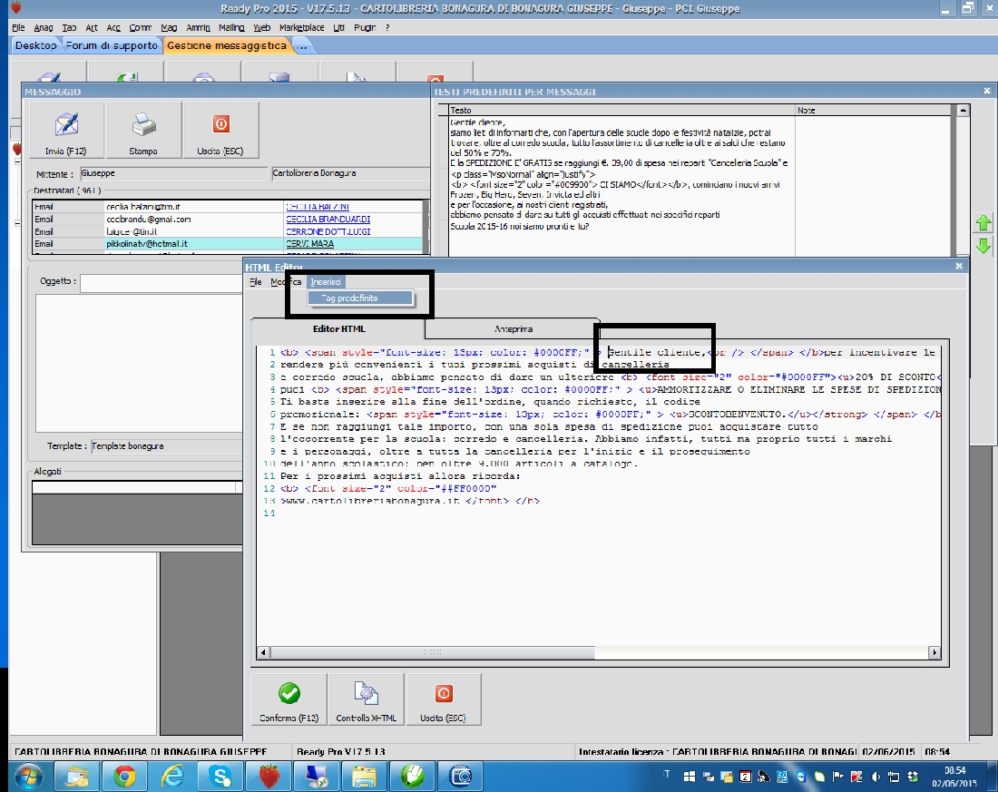Screen dimensions: 998x792
Task: Click the HTML editor scroll-right arrow
Action: pyautogui.click(x=934, y=652)
